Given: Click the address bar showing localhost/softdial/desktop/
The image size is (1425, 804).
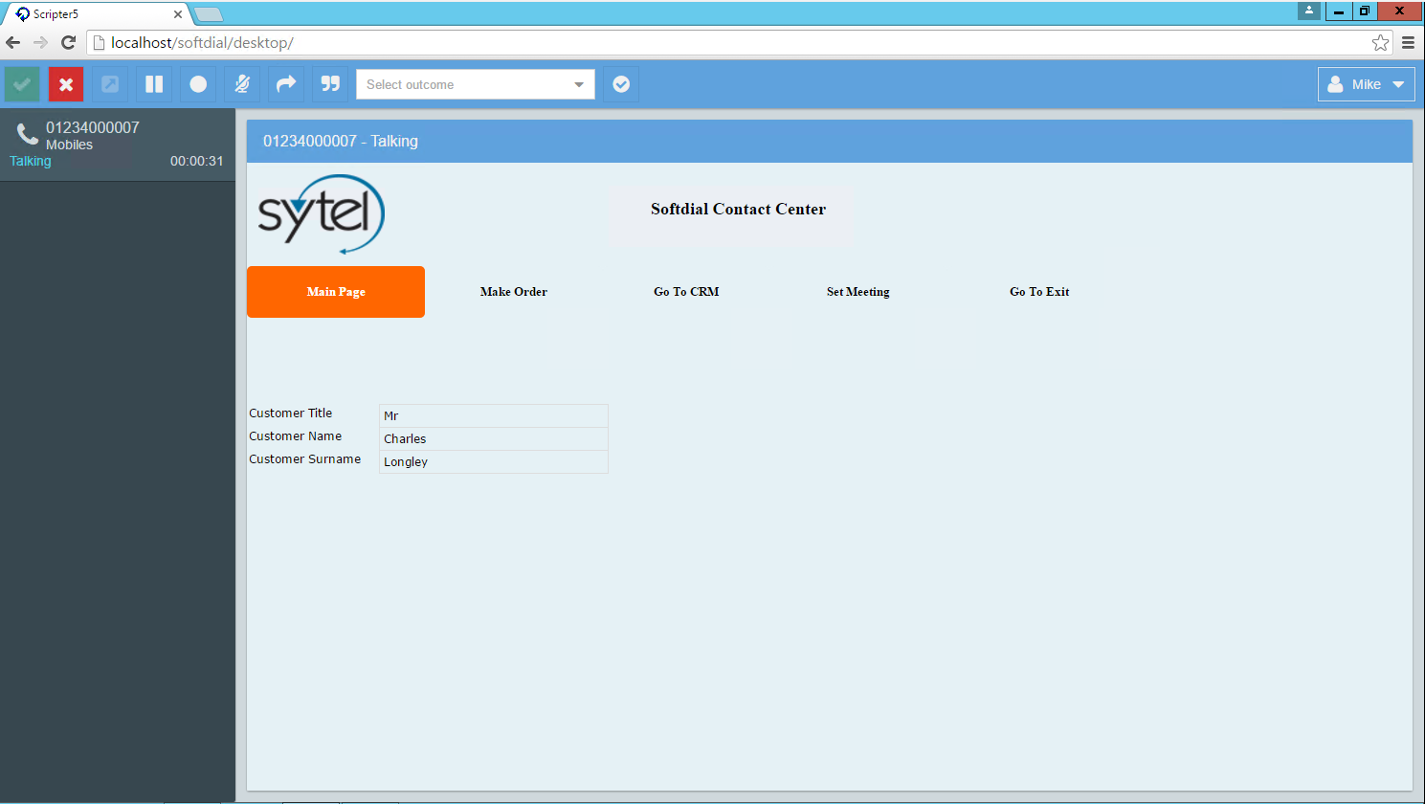Looking at the screenshot, I should tap(739, 42).
